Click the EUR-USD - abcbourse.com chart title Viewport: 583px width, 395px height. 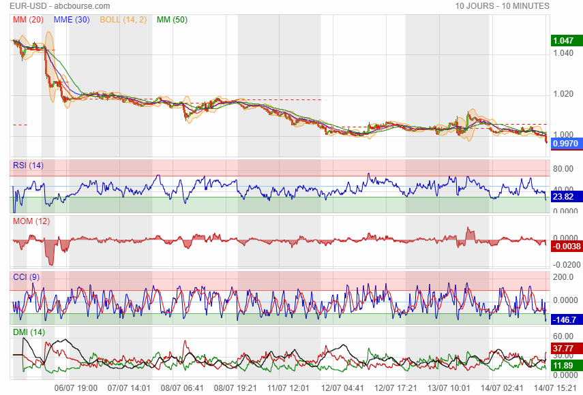(x=60, y=6)
